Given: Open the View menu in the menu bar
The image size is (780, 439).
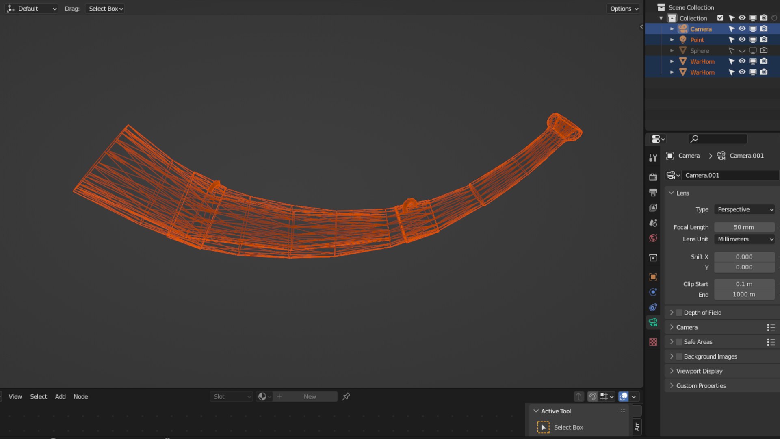Looking at the screenshot, I should point(15,396).
